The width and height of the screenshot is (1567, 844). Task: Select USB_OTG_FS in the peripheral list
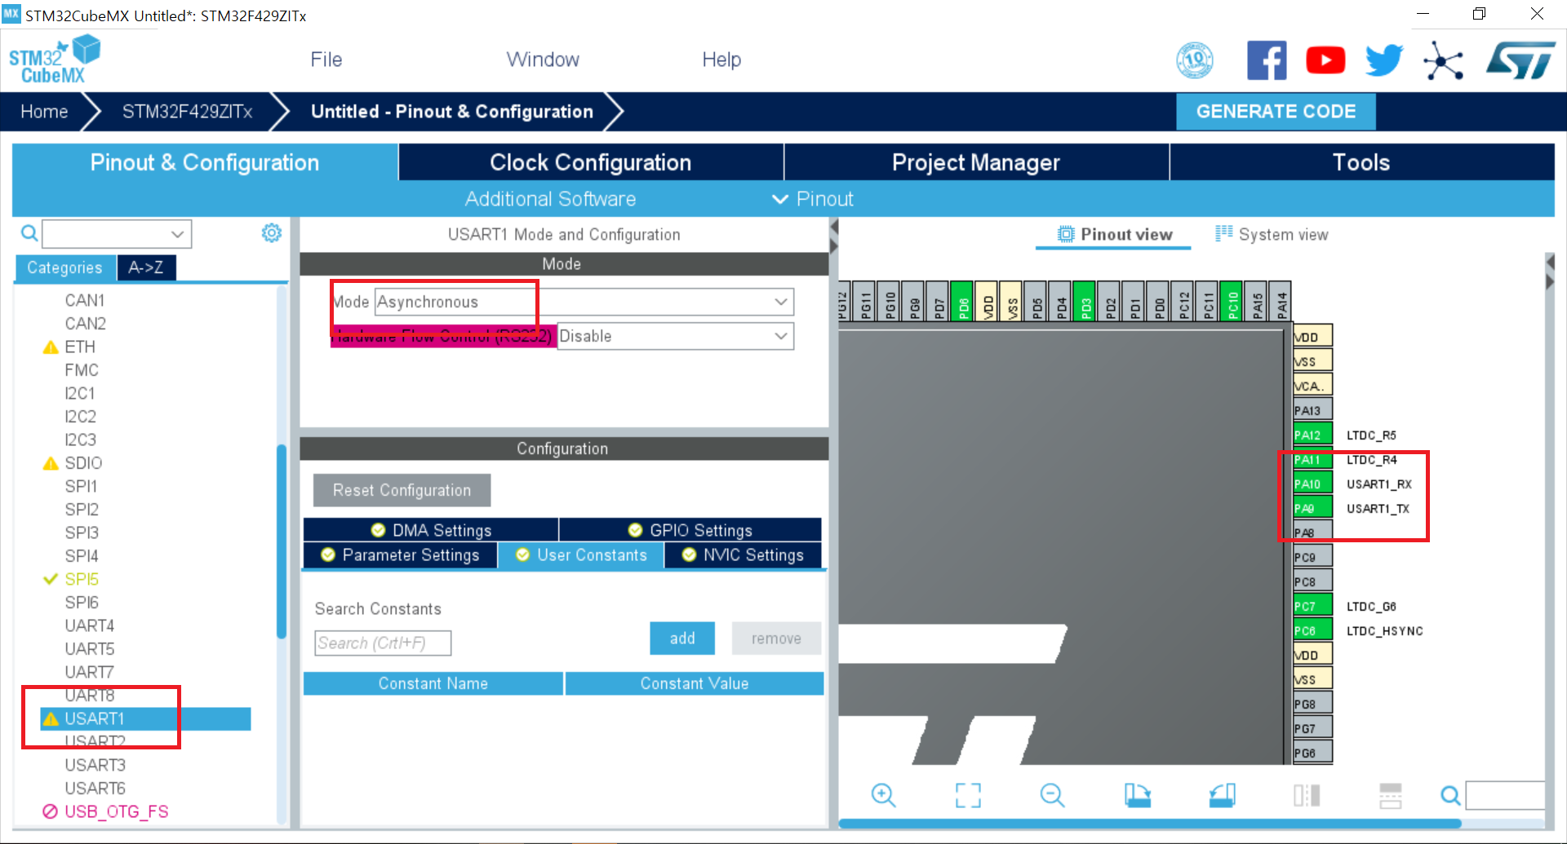coord(116,811)
